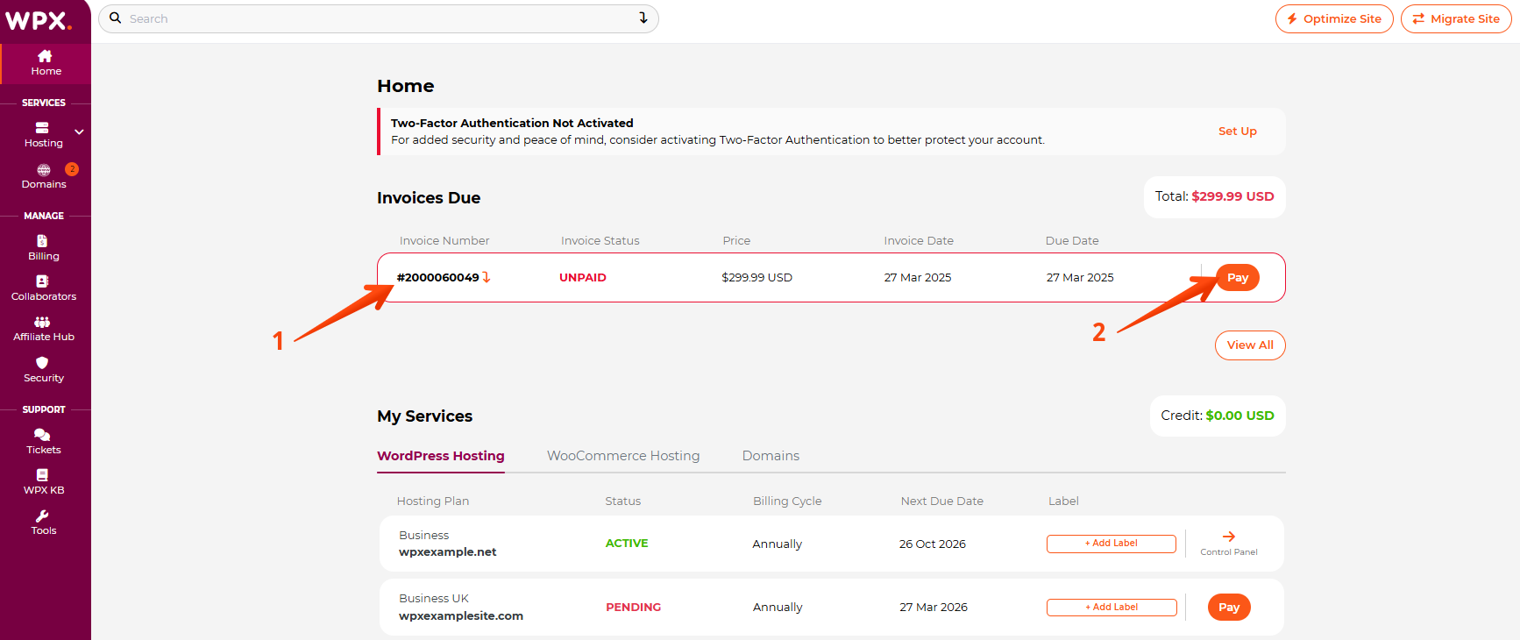Viewport: 1520px width, 640px height.
Task: Click the Credit $0.00 USD box
Action: point(1218,416)
